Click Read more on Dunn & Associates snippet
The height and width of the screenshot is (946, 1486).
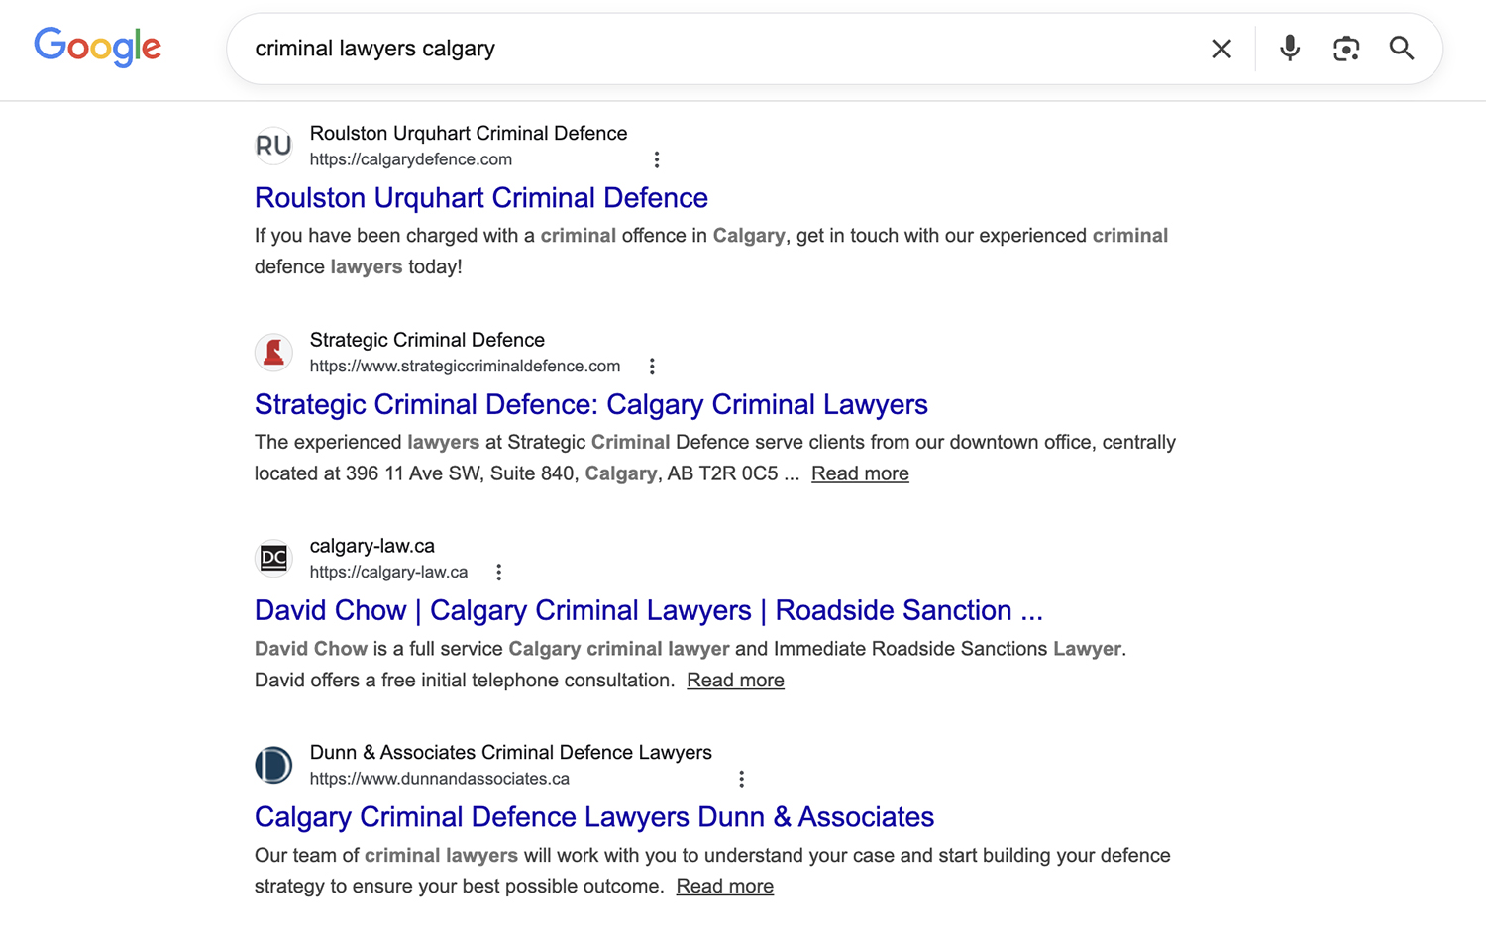point(724,886)
